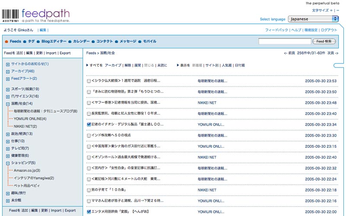Screen dimensions: 346x216
Task: Expand サイトからのお知らせ(1) folder
Action: point(8,64)
